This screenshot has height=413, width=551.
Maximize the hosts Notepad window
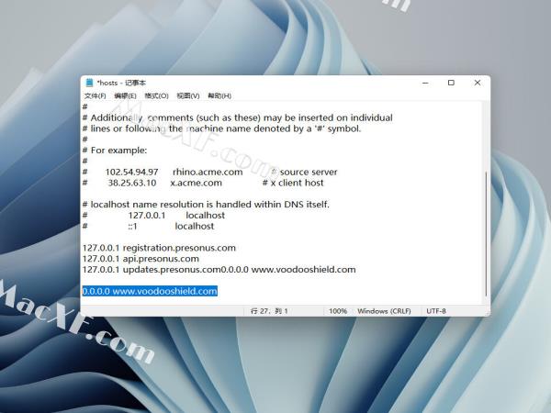(451, 83)
